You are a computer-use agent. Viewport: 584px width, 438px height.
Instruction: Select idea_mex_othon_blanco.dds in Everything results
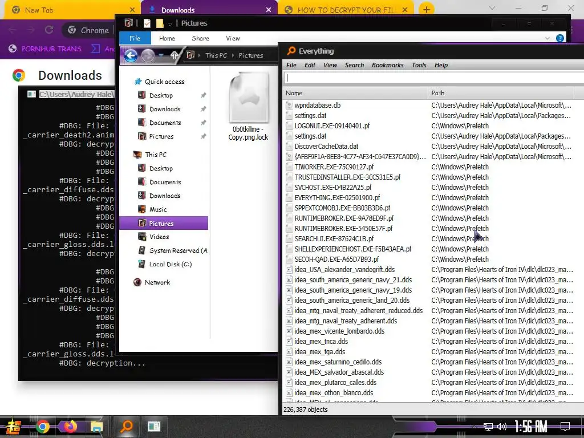pyautogui.click(x=334, y=392)
